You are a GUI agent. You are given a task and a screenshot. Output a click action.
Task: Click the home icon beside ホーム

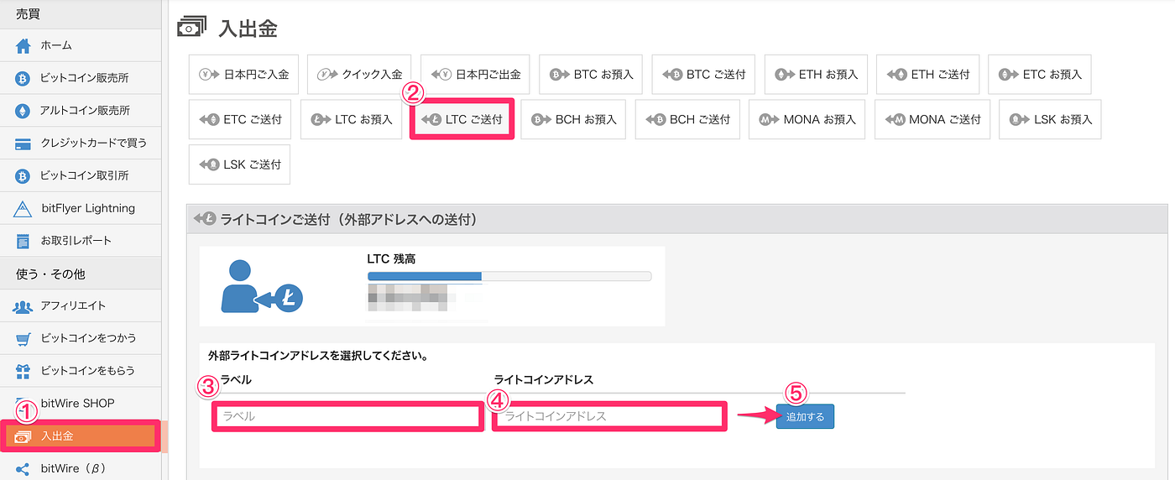pos(23,46)
